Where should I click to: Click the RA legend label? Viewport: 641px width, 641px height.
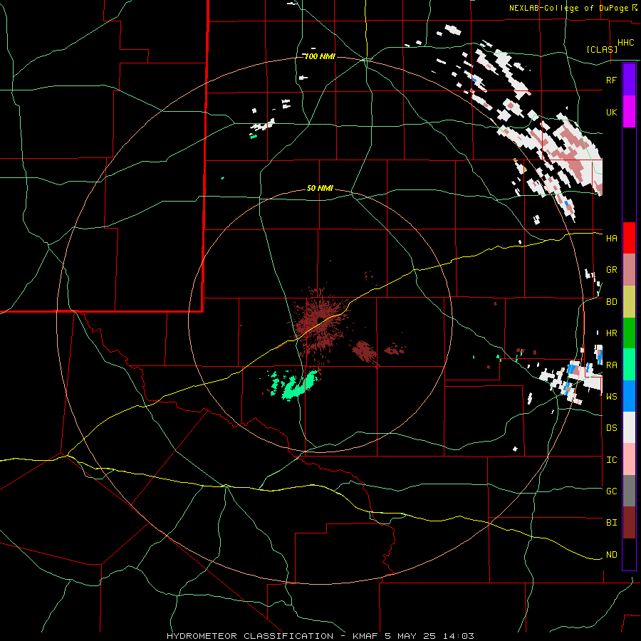tap(611, 365)
